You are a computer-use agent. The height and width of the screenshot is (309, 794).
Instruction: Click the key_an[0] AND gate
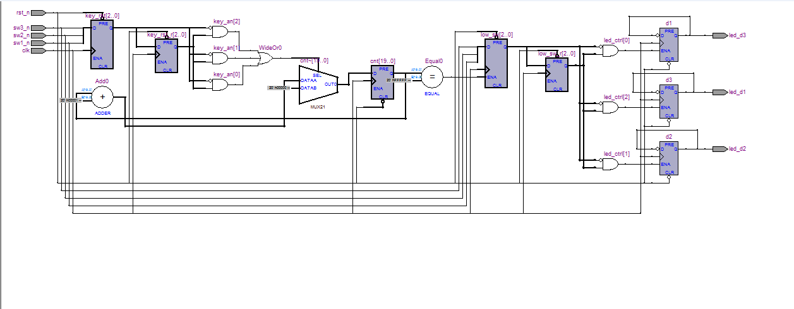point(220,84)
